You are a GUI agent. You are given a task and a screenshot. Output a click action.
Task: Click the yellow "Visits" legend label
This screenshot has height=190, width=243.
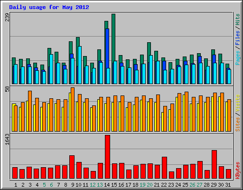[x=238, y=103]
